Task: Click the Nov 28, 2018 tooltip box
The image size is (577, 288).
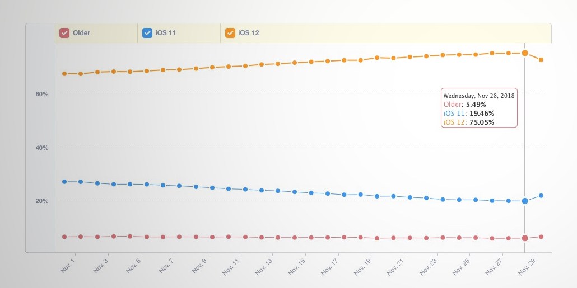Action: (x=479, y=107)
